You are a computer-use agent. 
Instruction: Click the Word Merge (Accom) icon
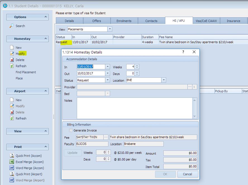point(12,168)
